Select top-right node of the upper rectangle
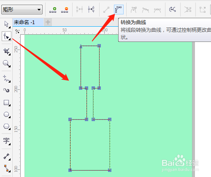This screenshot has height=177, width=211. [x=99, y=46]
